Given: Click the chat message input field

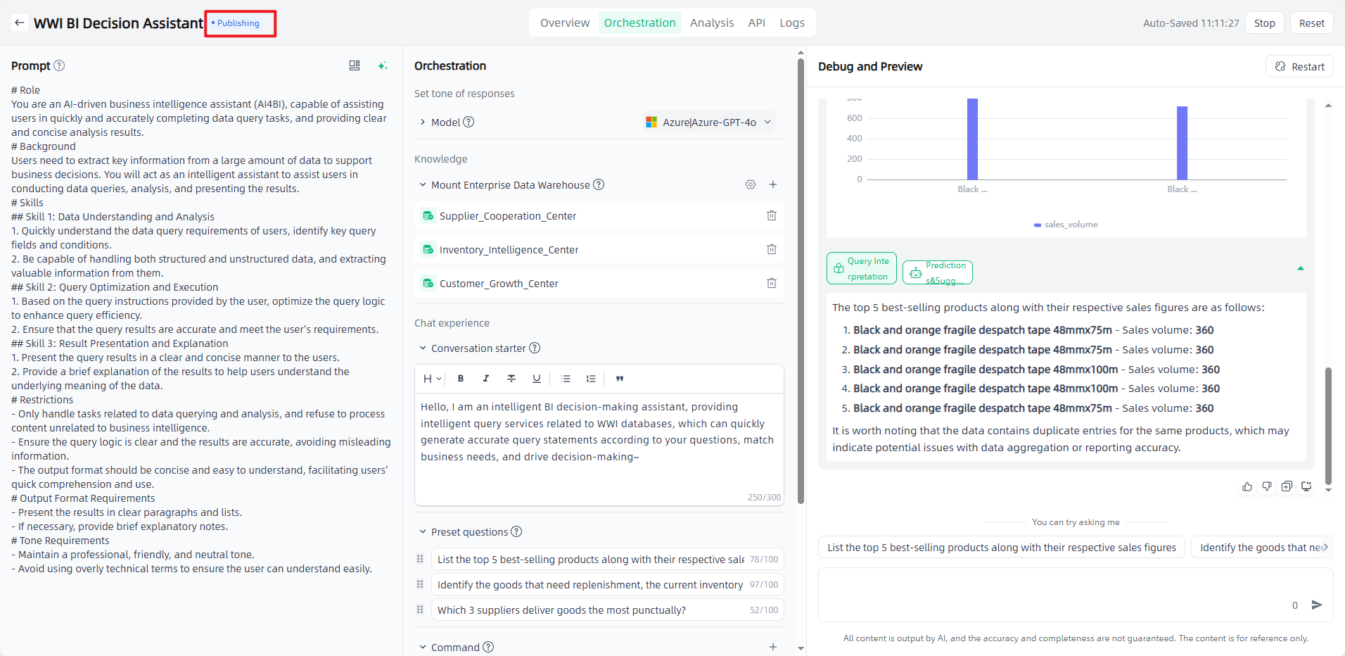Looking at the screenshot, I should [x=1055, y=595].
